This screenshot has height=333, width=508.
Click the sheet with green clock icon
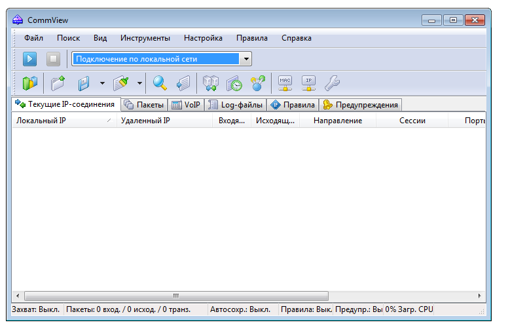click(x=234, y=83)
